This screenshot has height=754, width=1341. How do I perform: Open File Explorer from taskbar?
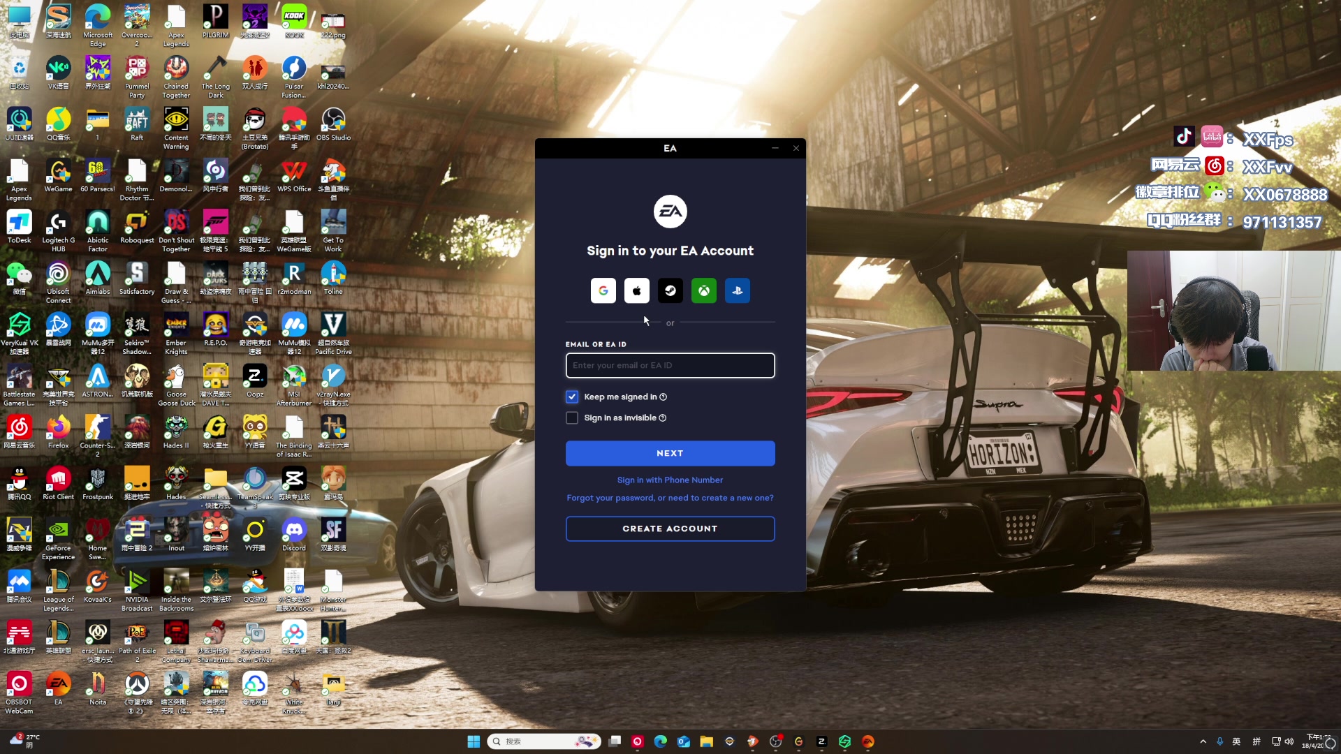706,741
